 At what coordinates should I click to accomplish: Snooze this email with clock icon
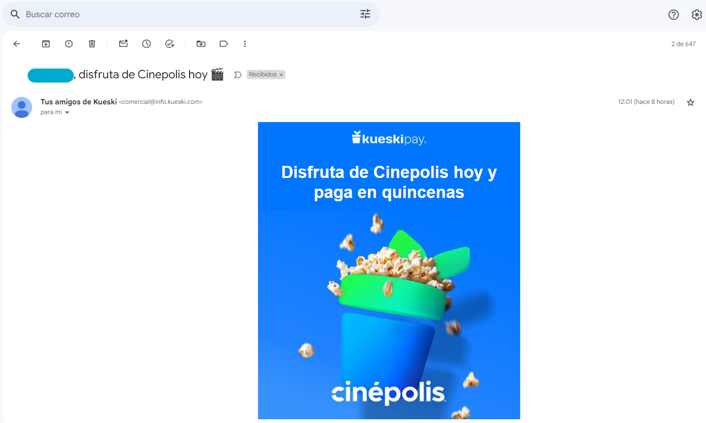tap(147, 44)
